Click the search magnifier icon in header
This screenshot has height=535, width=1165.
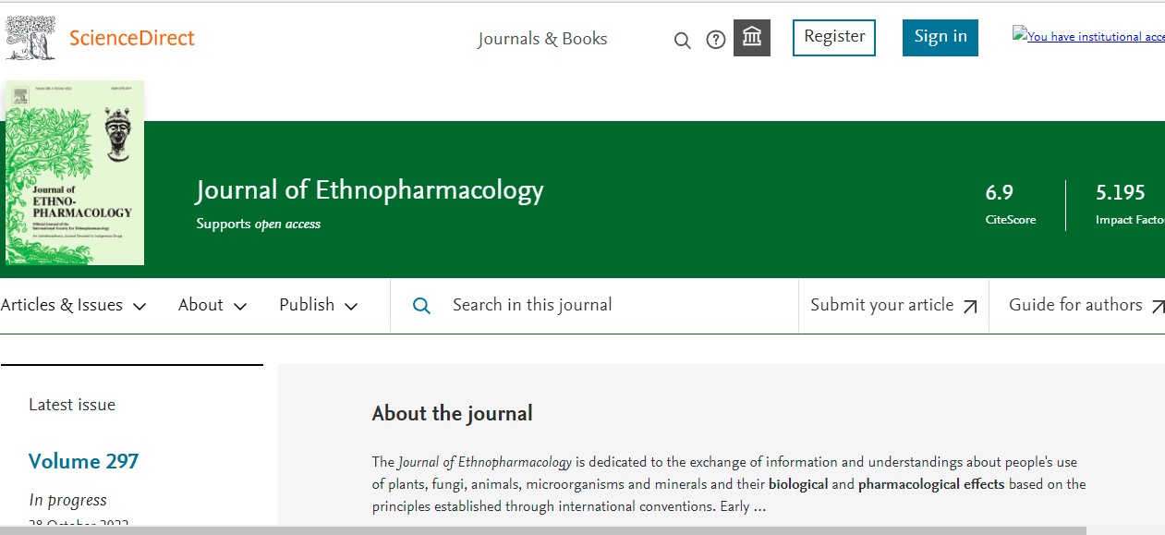[683, 40]
